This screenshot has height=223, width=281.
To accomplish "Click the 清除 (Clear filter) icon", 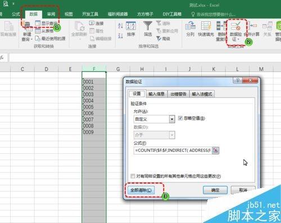I will 158,23.
